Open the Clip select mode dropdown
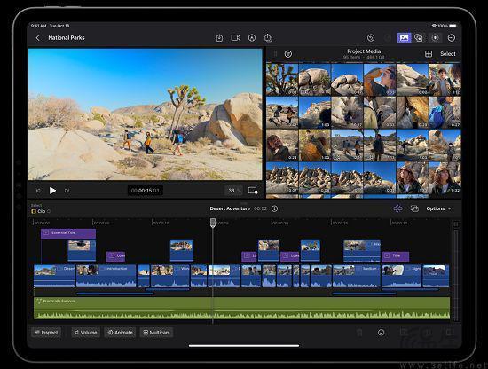Screen dimensions: 488x369 (x=41, y=211)
